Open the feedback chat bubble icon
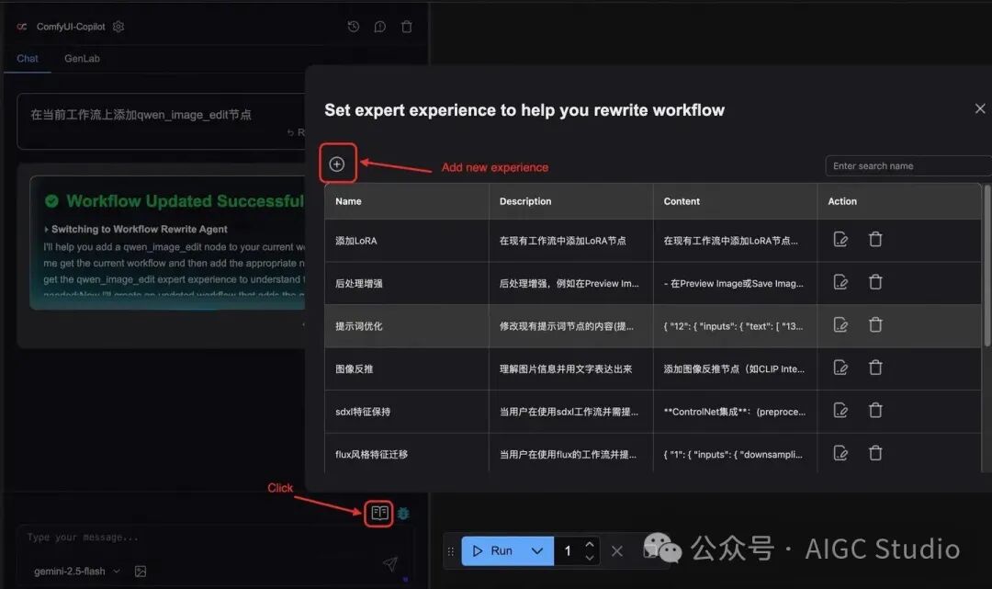Screen dimensions: 992x589 pos(379,27)
